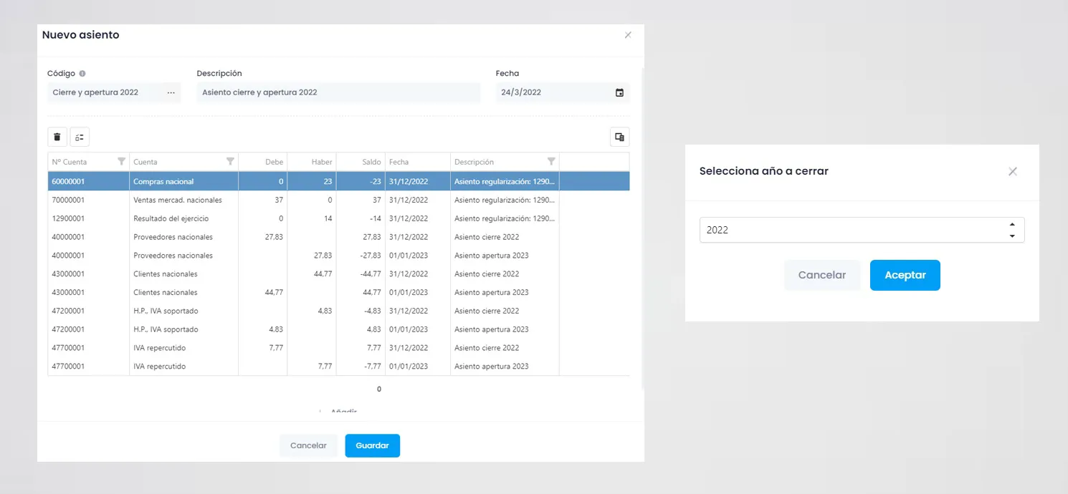This screenshot has height=494, width=1068.
Task: Click the checklist icon next to trash
Action: pyautogui.click(x=80, y=137)
